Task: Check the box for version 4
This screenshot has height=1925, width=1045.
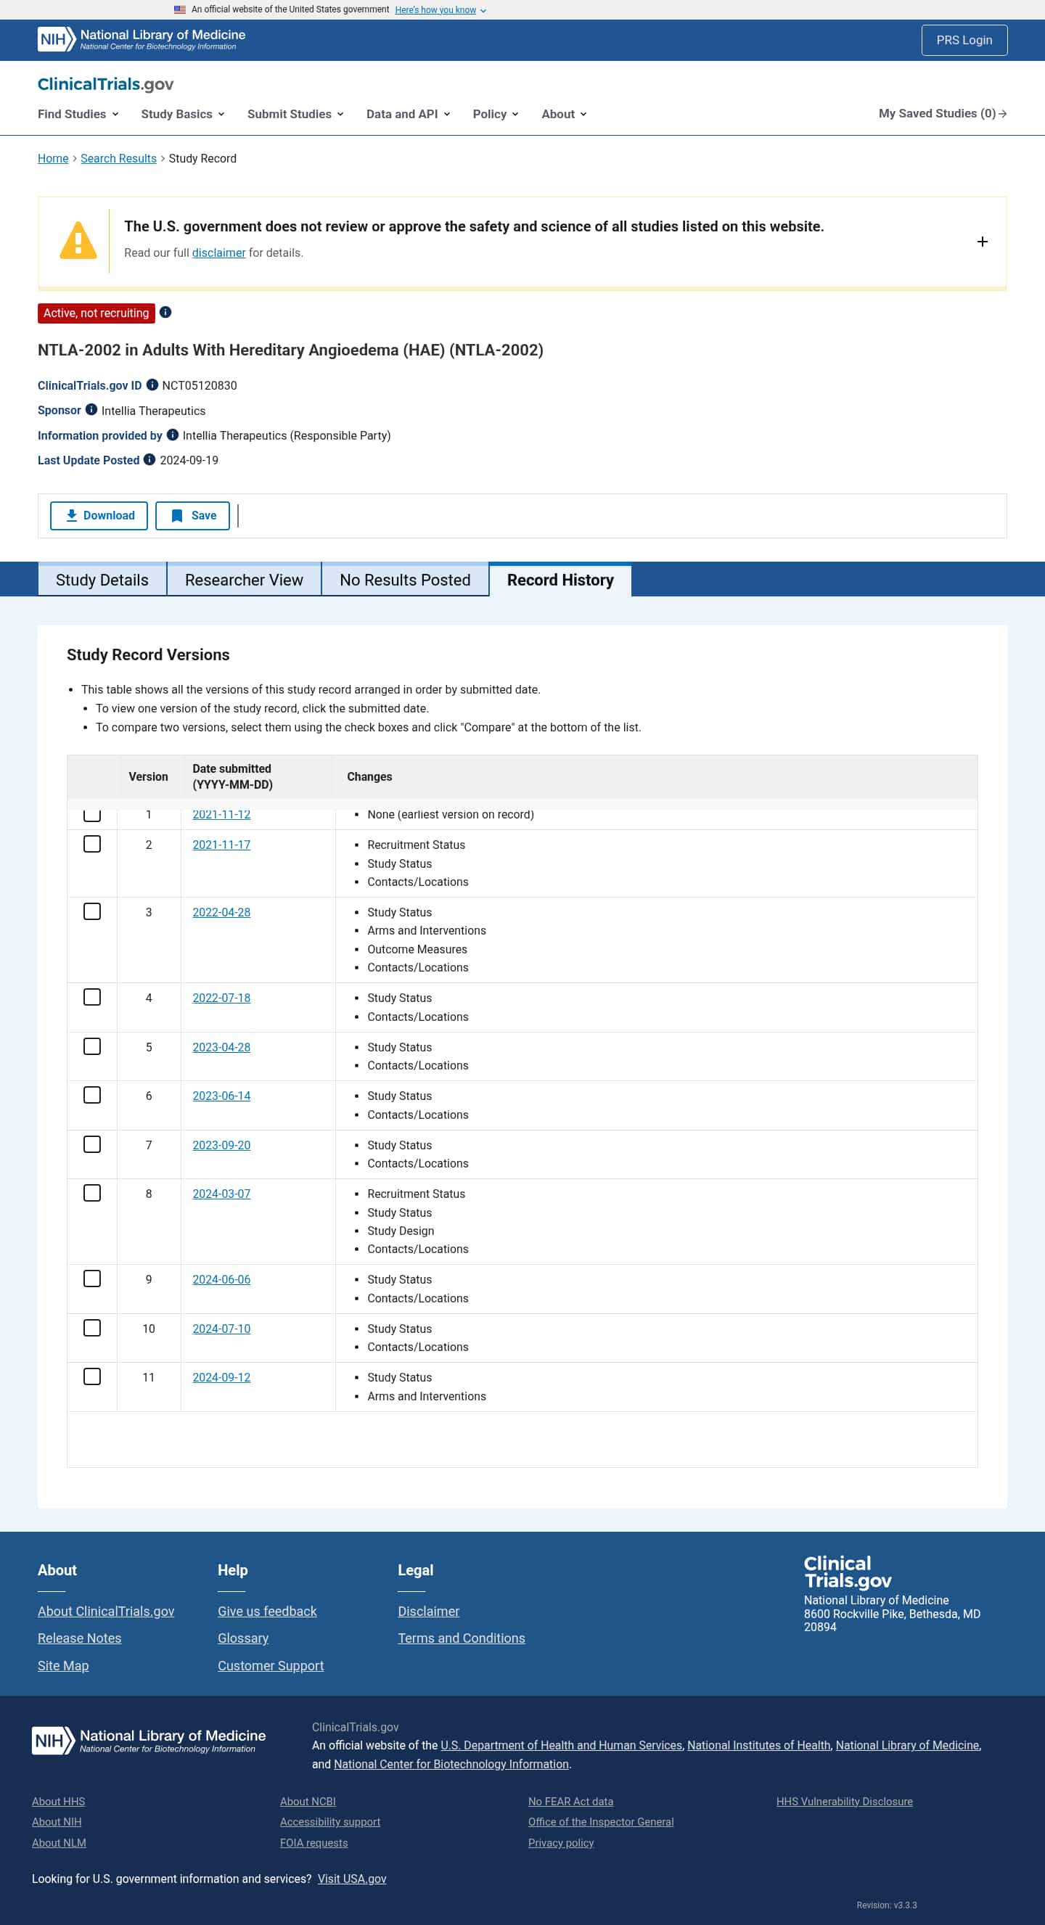Action: [92, 997]
